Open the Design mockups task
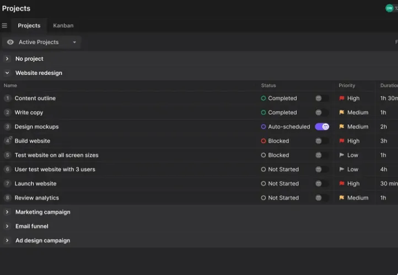 pyautogui.click(x=36, y=127)
